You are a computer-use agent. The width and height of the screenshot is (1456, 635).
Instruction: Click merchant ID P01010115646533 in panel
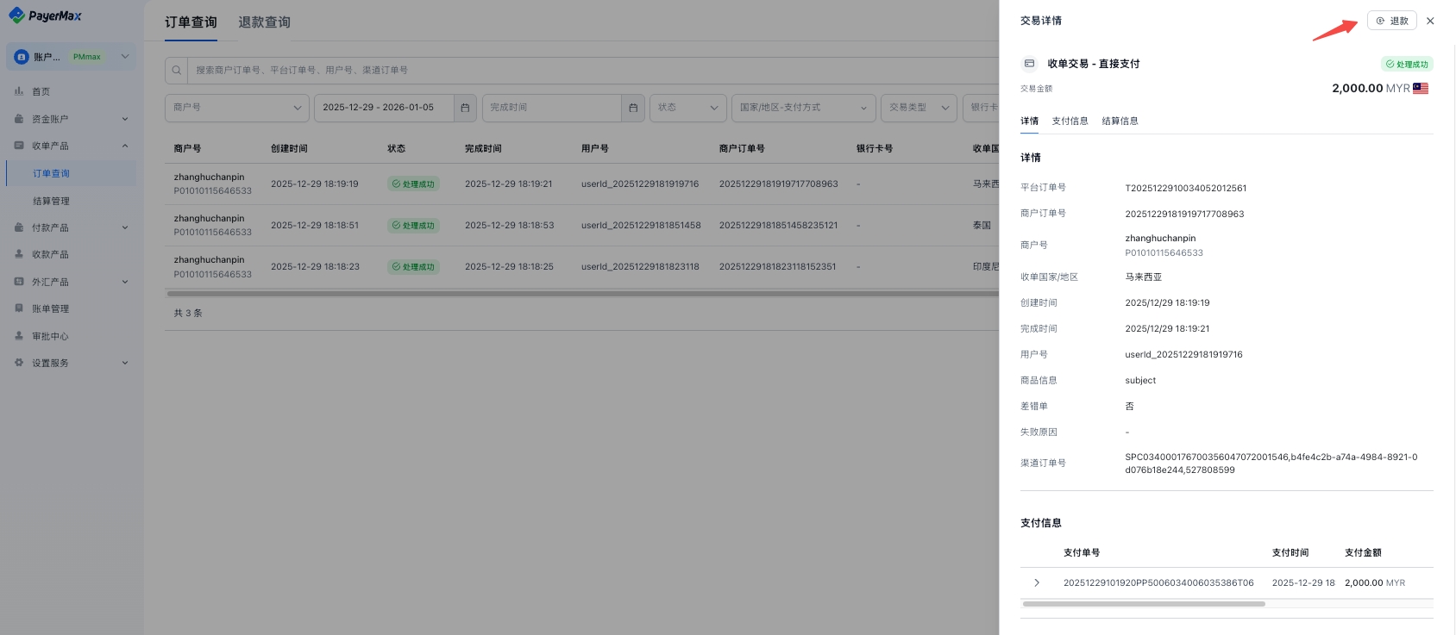[x=1164, y=252]
